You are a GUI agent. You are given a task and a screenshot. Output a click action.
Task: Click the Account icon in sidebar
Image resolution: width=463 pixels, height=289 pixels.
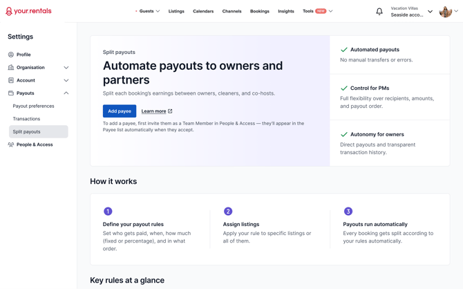pyautogui.click(x=11, y=80)
